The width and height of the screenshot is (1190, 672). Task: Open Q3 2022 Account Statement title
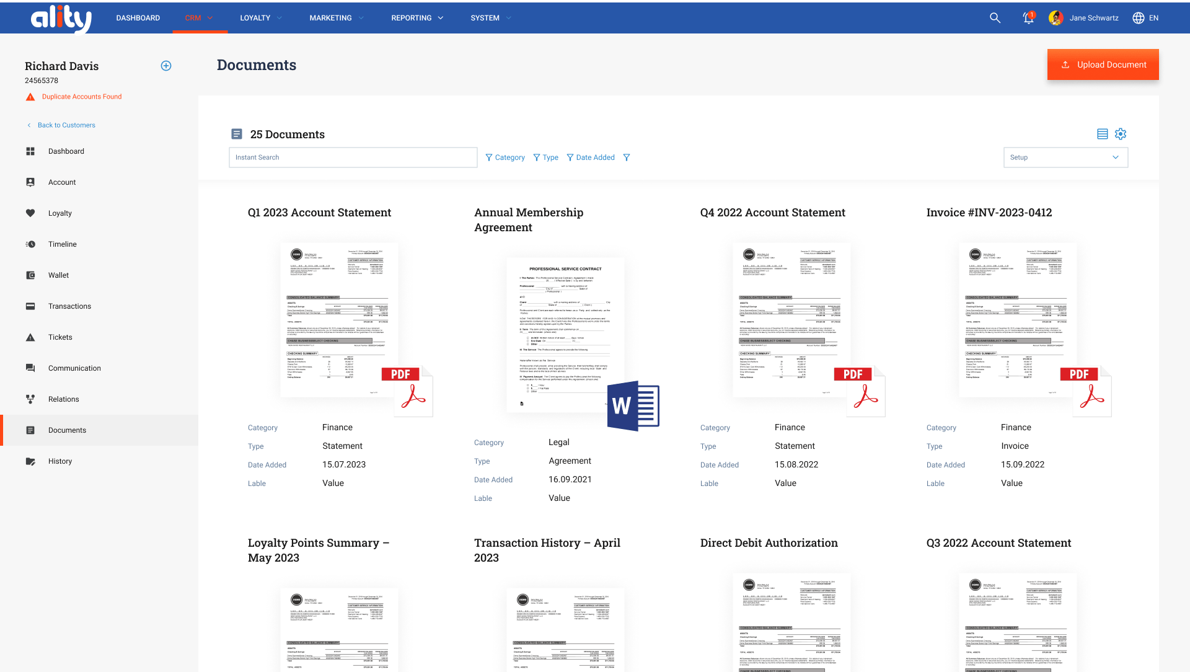[x=998, y=543]
